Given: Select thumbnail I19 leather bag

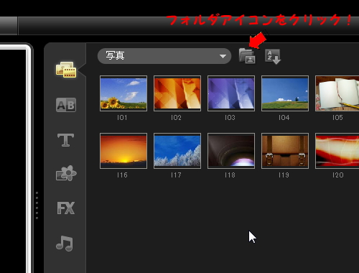Looking at the screenshot, I should tap(285, 151).
